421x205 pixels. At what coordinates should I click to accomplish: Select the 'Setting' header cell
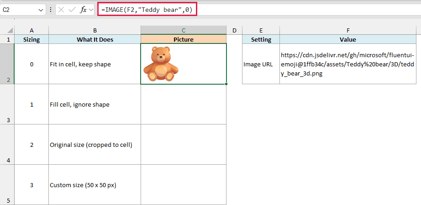coord(261,39)
